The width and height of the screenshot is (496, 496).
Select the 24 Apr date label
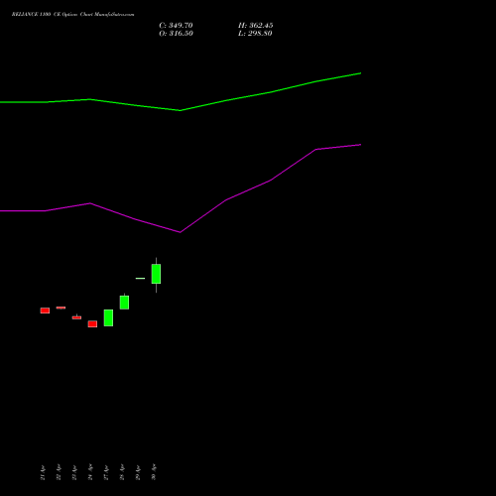pos(90,472)
